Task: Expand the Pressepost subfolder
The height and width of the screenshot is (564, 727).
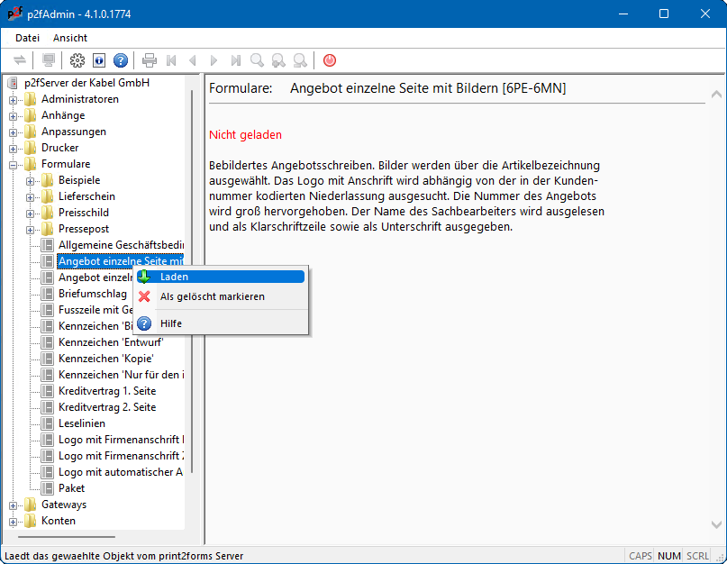Action: [31, 230]
